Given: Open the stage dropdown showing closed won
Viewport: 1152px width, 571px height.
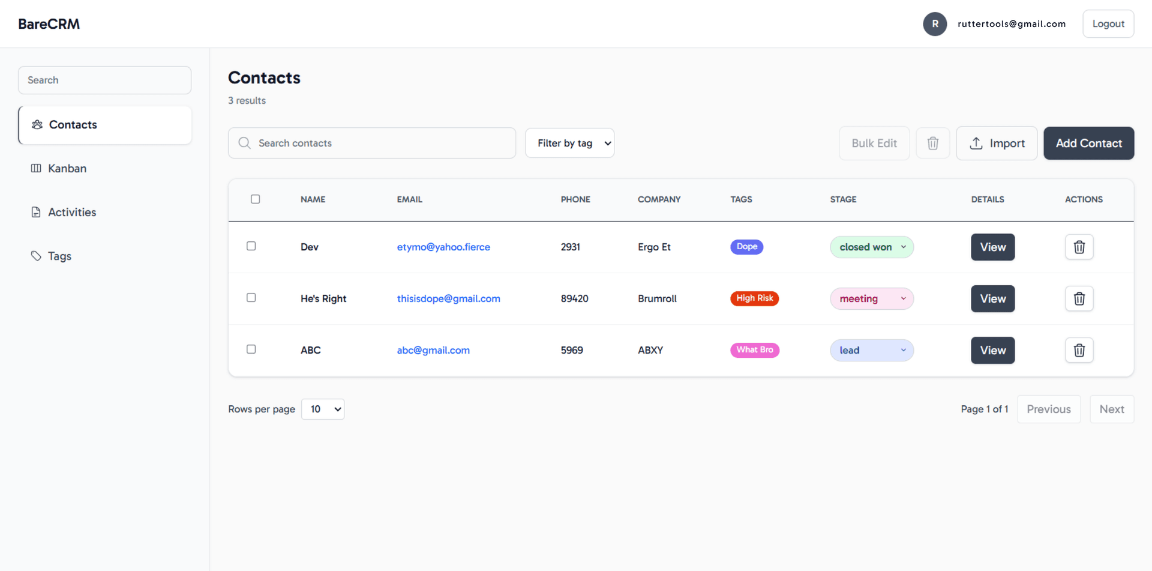Looking at the screenshot, I should [x=872, y=247].
